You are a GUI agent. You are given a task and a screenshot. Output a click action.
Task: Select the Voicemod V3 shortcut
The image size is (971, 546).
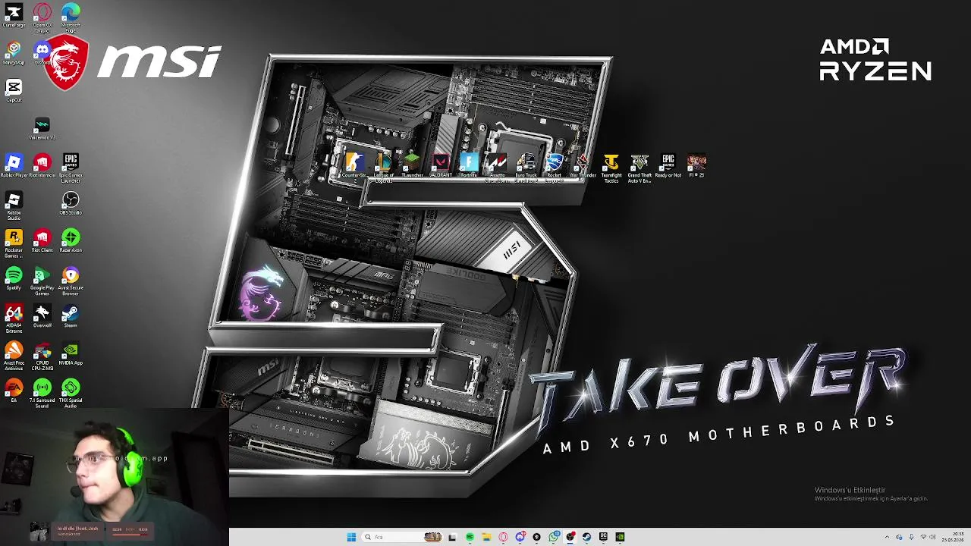coord(42,128)
